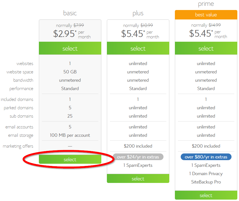Click the top select button for plus plan
This screenshot has height=201, width=239.
(x=138, y=48)
